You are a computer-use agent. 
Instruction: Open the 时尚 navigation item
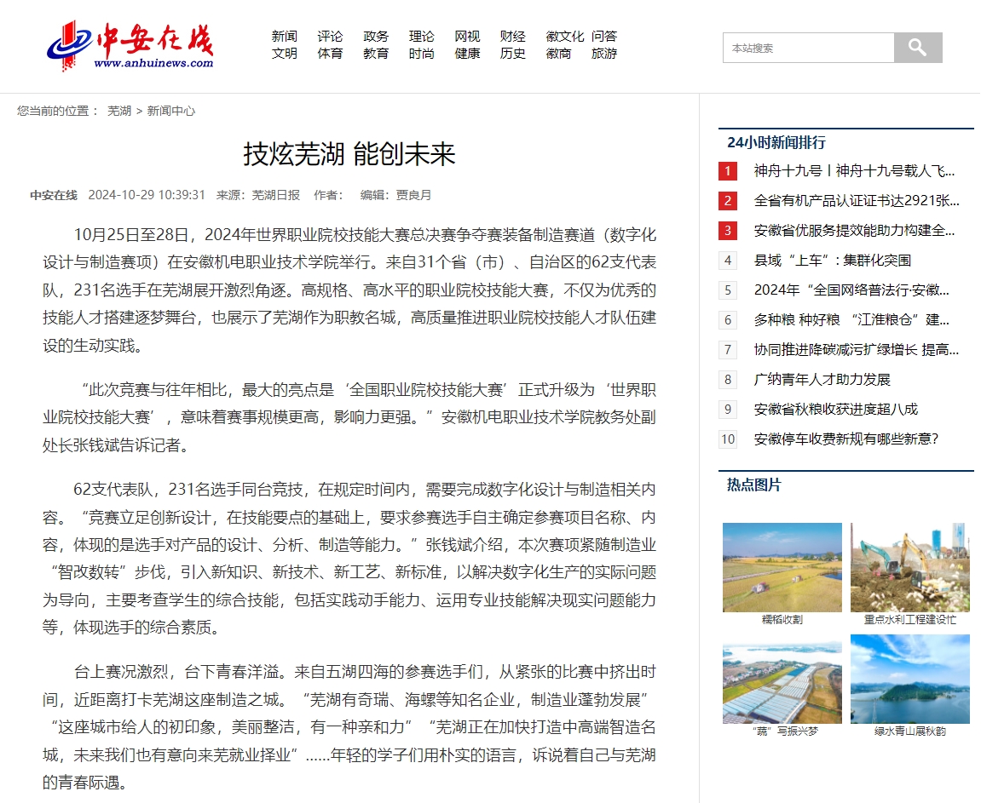point(421,54)
